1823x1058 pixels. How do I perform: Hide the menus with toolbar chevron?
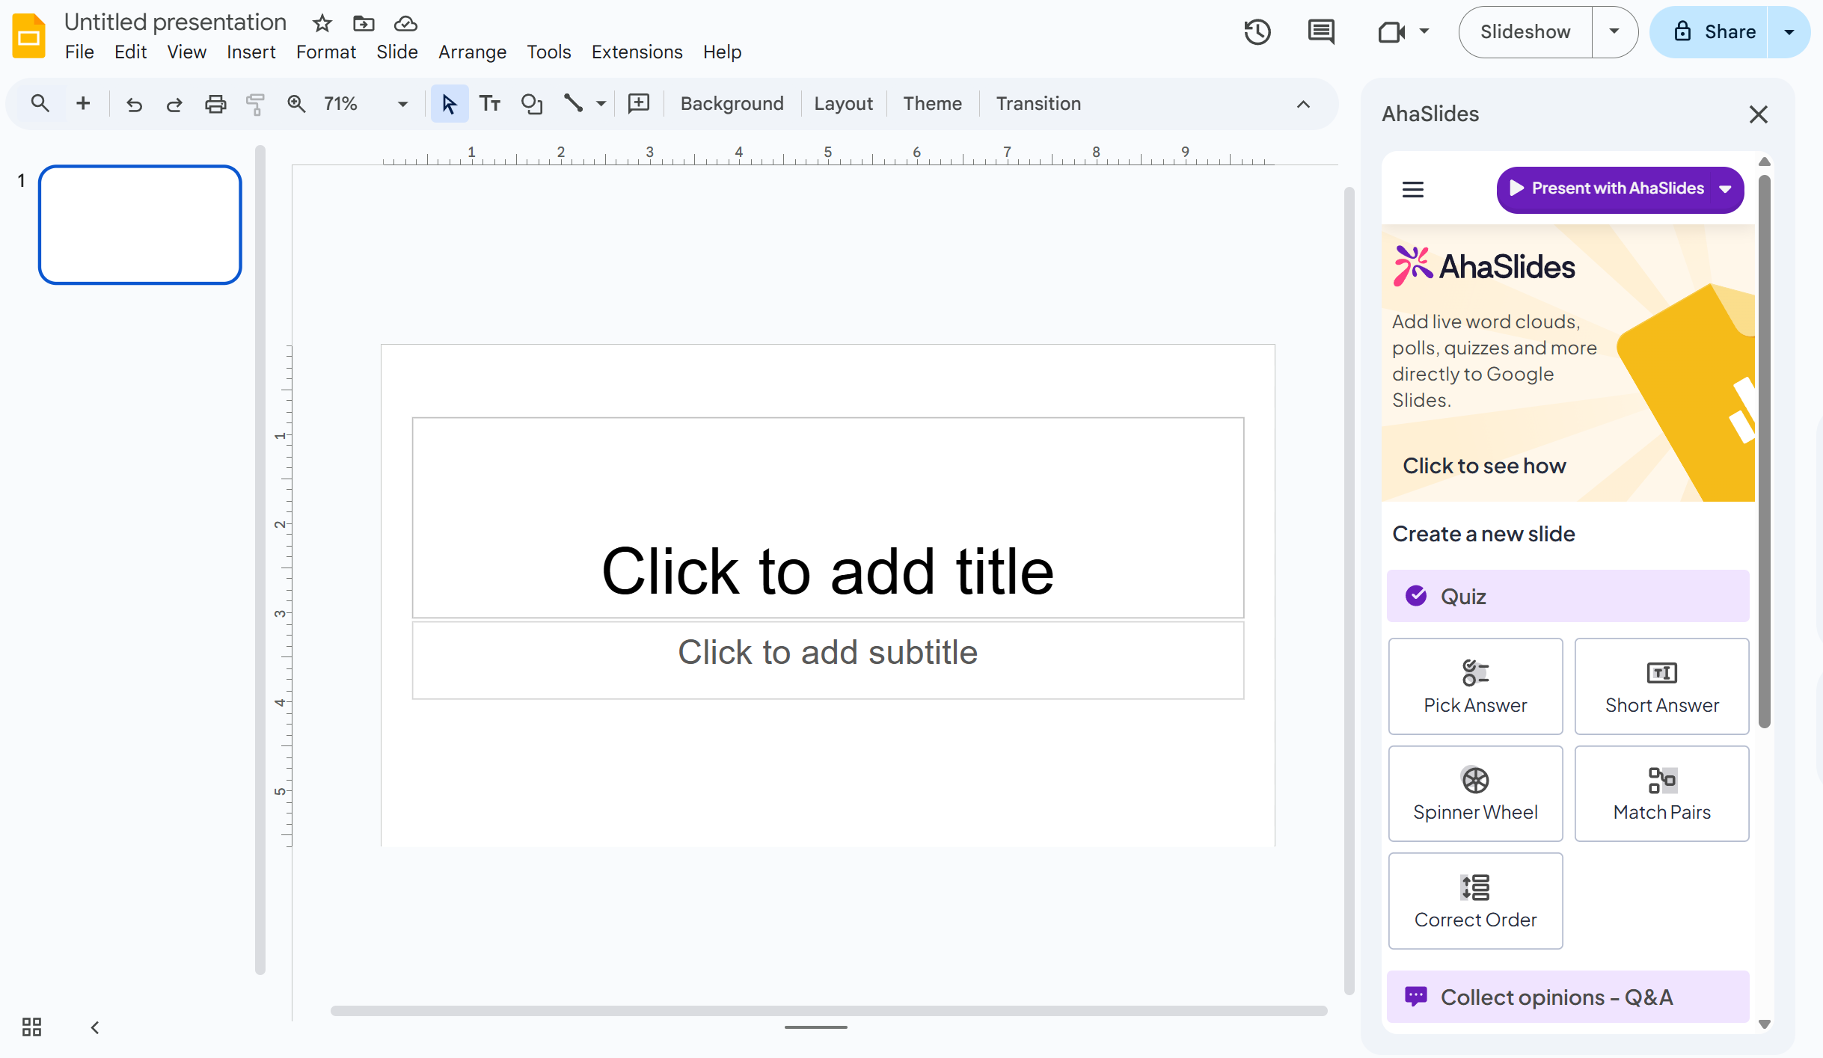tap(1303, 104)
